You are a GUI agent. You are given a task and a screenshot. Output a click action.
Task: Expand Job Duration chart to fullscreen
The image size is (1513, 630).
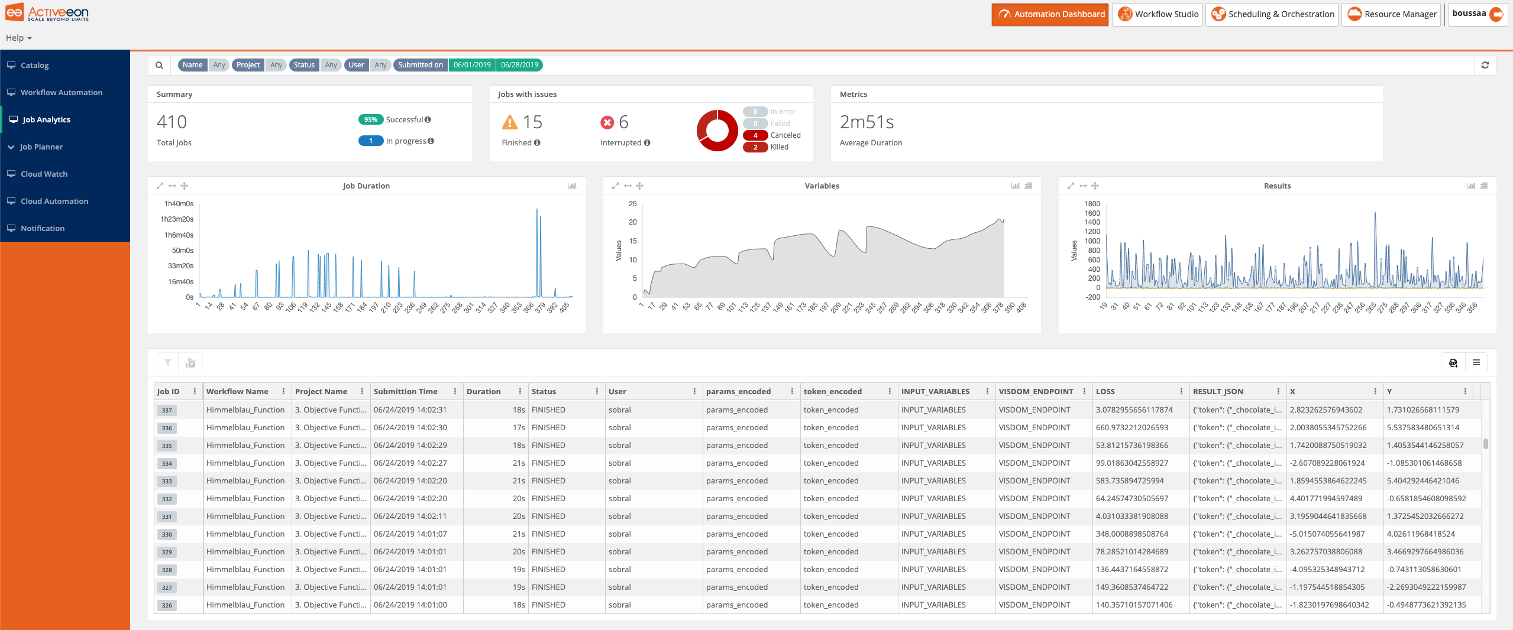tap(160, 186)
